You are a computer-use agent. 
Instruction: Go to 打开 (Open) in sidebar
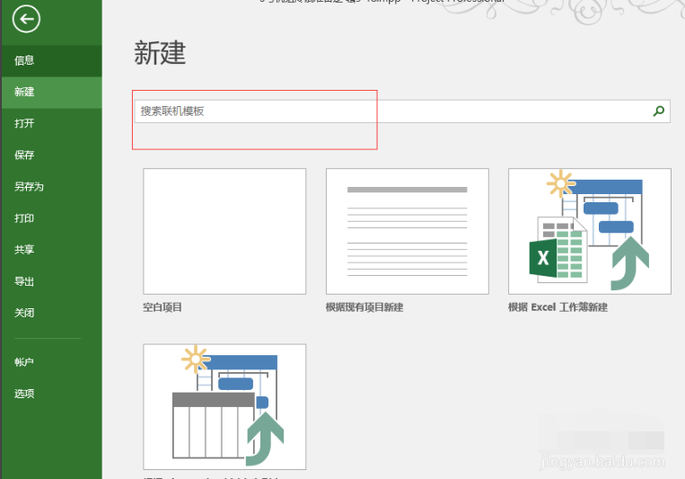coord(24,123)
